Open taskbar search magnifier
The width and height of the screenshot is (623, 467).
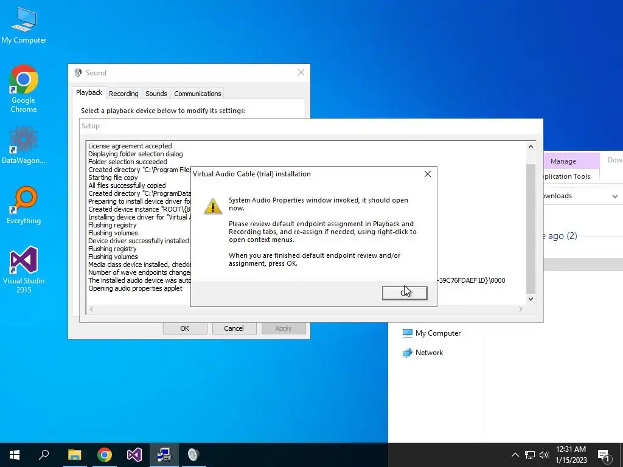(44, 455)
